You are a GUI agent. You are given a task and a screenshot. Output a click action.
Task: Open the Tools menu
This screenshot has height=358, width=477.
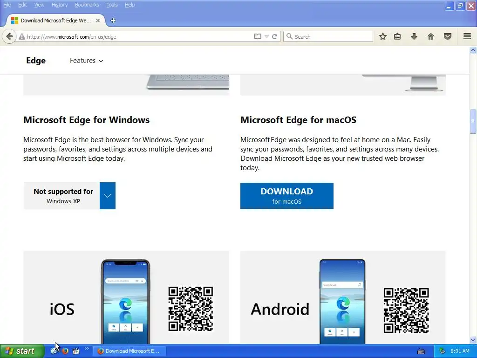(x=112, y=5)
